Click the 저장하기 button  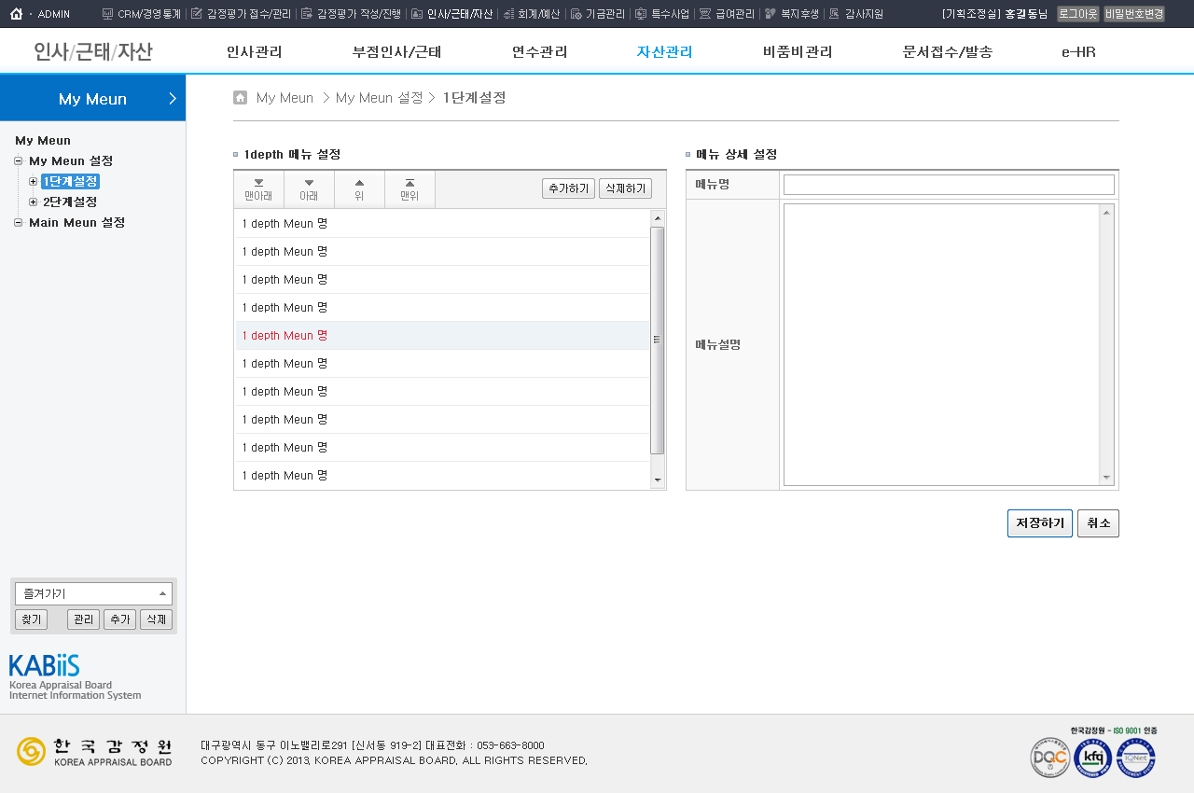tap(1040, 523)
